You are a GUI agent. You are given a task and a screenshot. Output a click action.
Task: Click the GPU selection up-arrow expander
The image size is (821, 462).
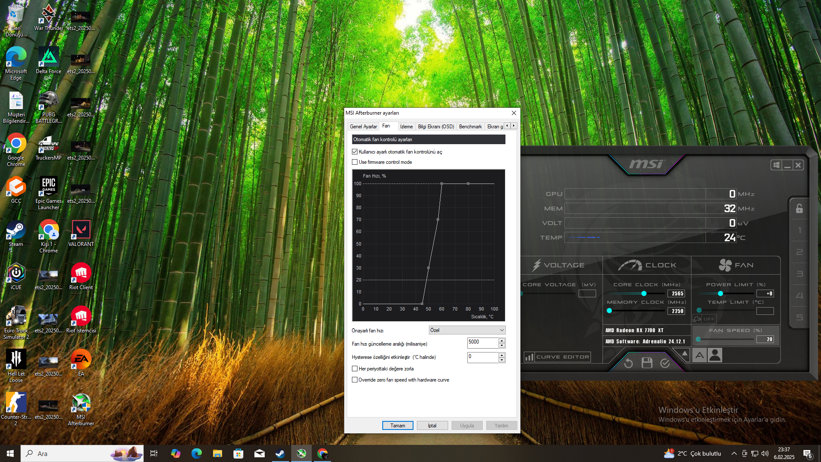[x=685, y=353]
